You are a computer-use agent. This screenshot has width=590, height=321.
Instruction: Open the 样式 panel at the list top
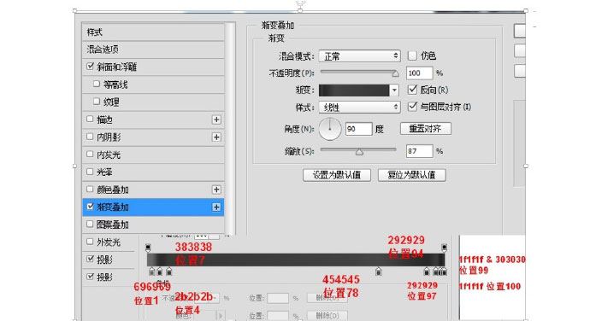[153, 32]
